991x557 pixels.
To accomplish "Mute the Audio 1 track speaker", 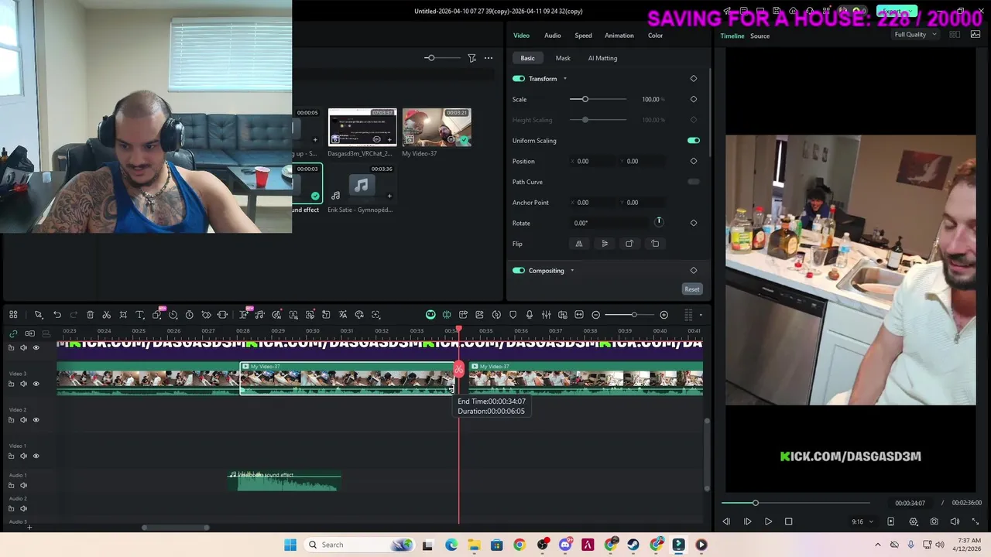I will 23,486.
